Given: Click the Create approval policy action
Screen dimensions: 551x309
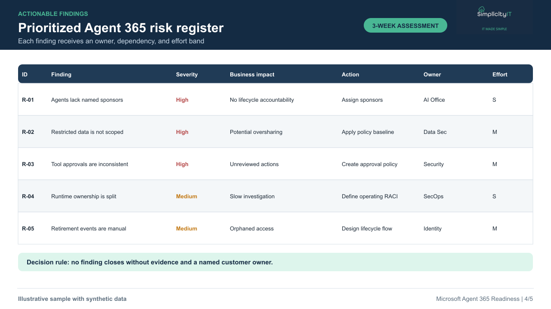Looking at the screenshot, I should [x=369, y=164].
